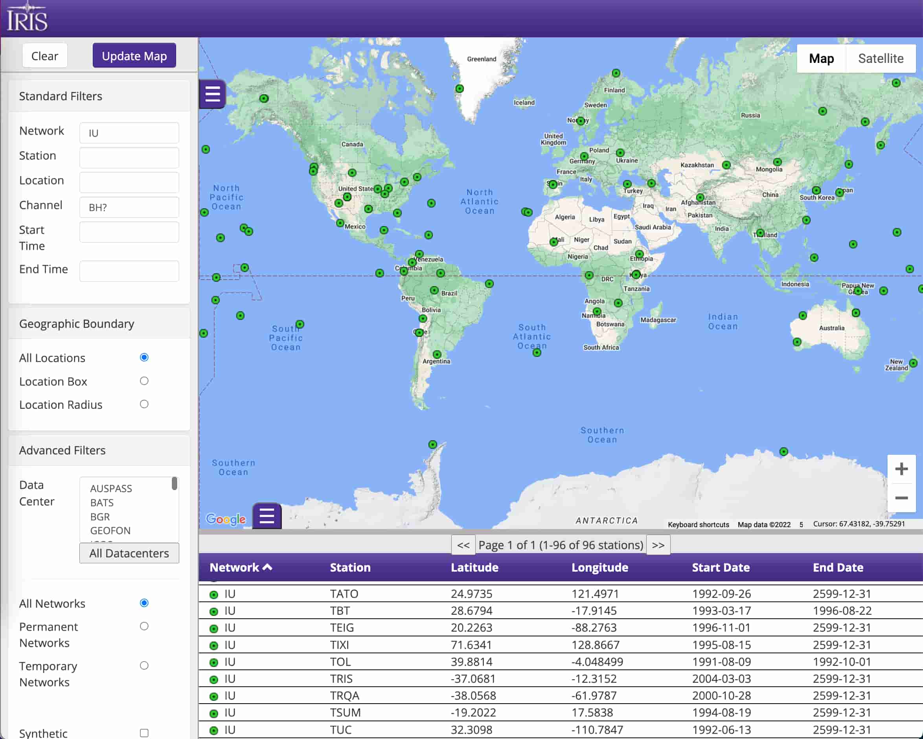Select the TIXI station table row
The width and height of the screenshot is (923, 739).
pos(561,645)
